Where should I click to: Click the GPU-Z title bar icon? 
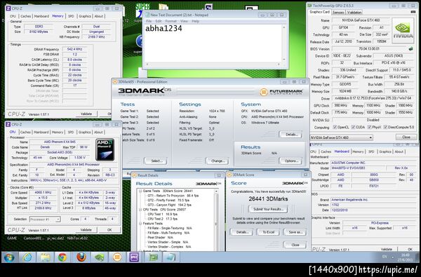click(x=309, y=6)
